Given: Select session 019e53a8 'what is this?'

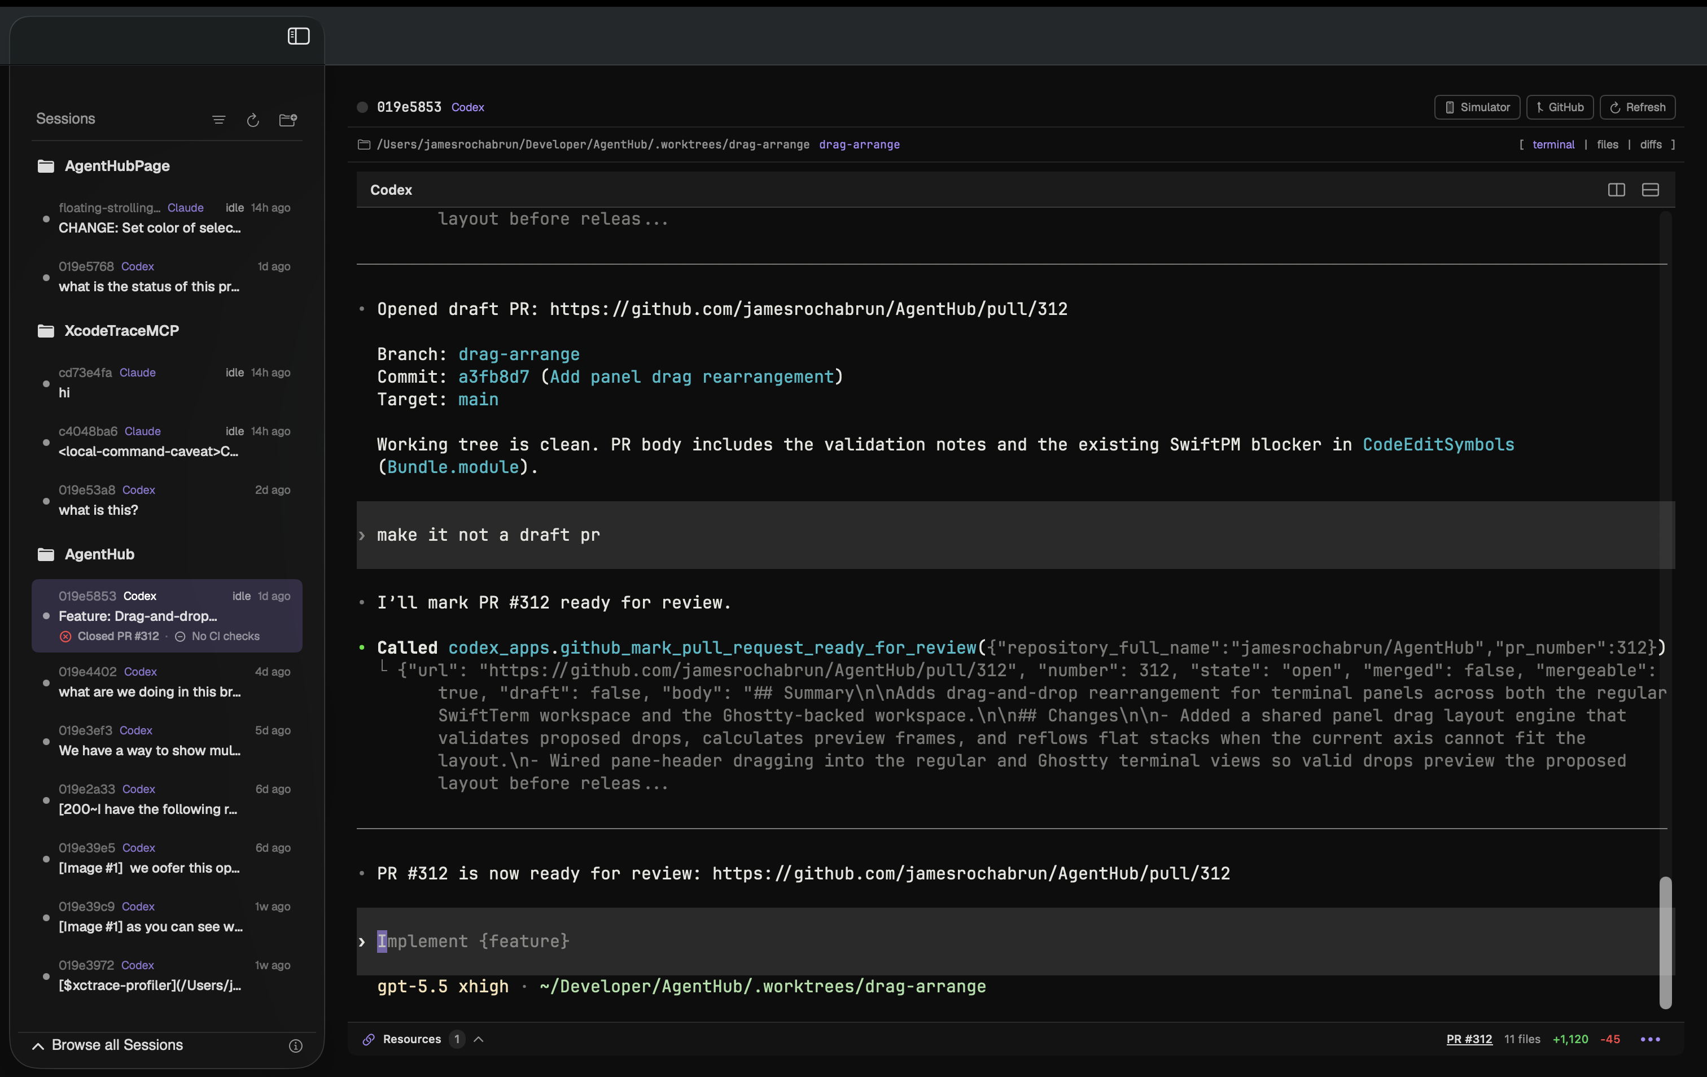Looking at the screenshot, I should click(167, 501).
